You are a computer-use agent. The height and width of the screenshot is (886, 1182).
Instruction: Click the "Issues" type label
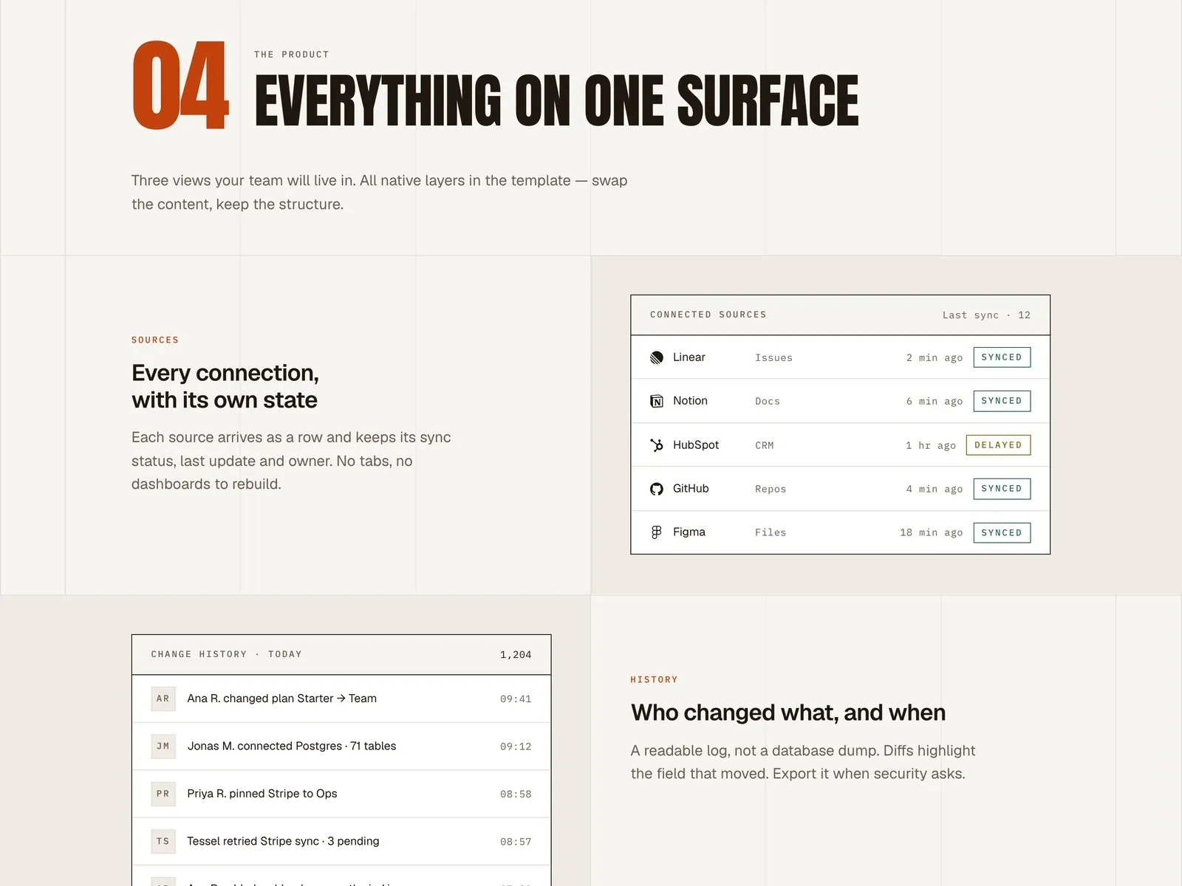[x=773, y=358]
